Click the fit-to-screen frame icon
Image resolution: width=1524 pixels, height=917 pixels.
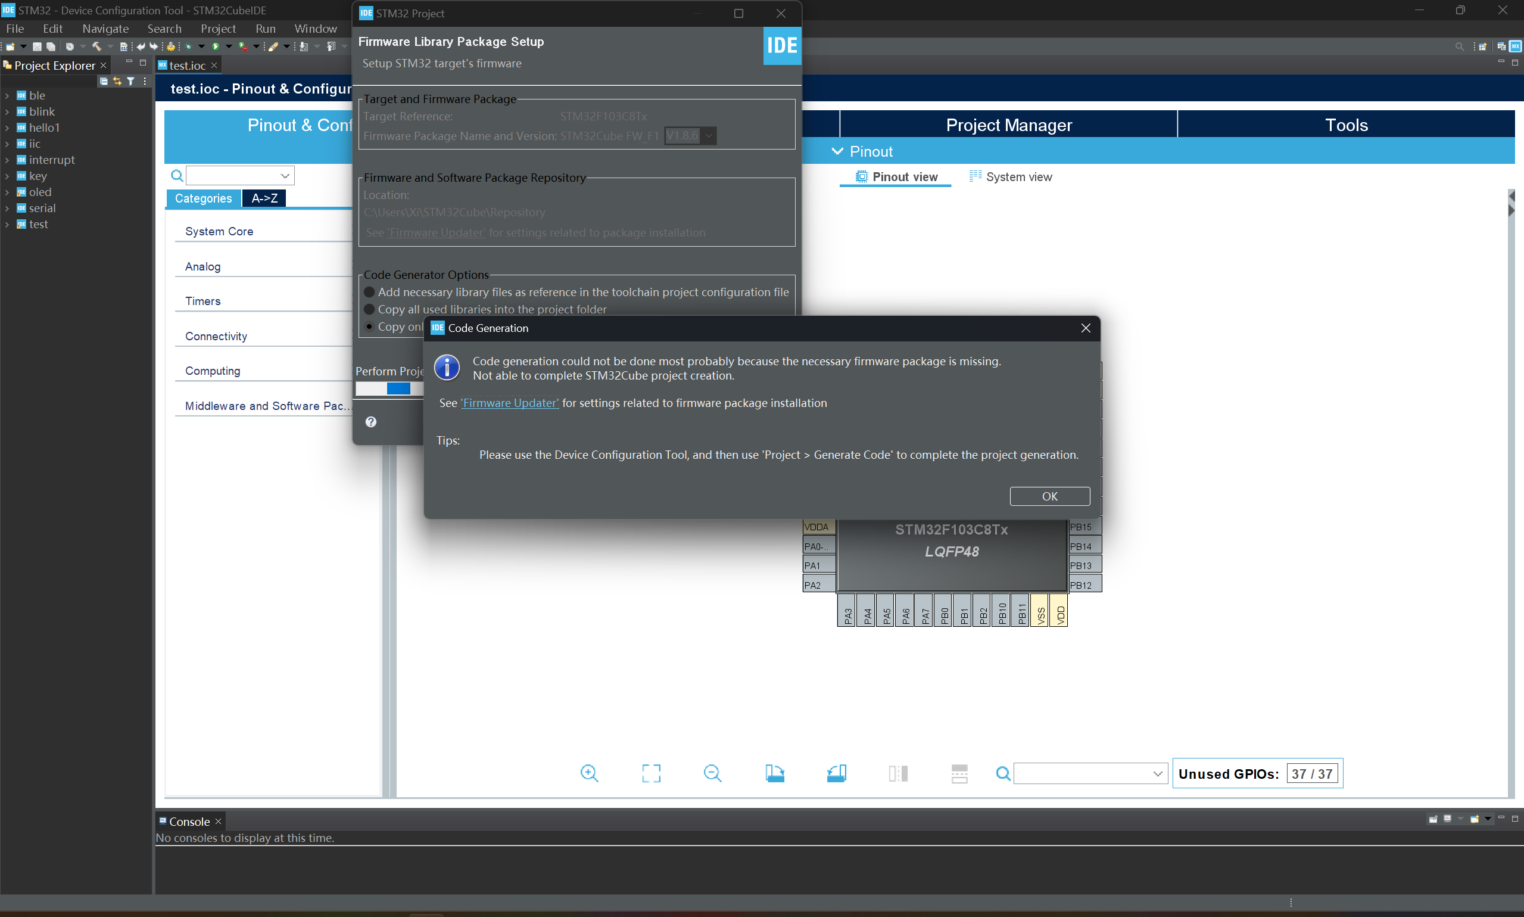click(651, 773)
